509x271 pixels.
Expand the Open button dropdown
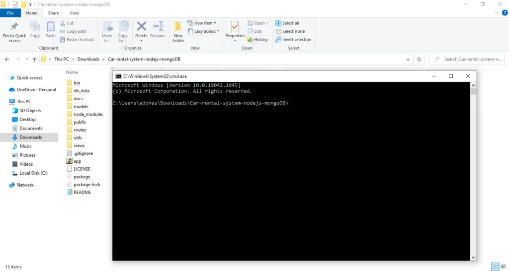coord(267,23)
